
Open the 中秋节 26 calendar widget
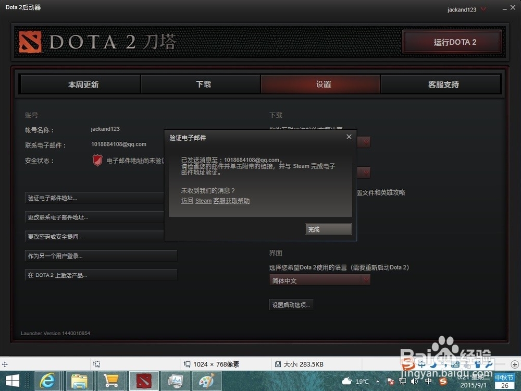tap(504, 382)
